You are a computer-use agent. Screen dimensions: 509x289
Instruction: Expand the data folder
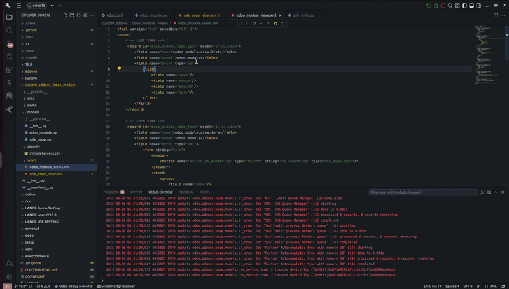(31, 99)
